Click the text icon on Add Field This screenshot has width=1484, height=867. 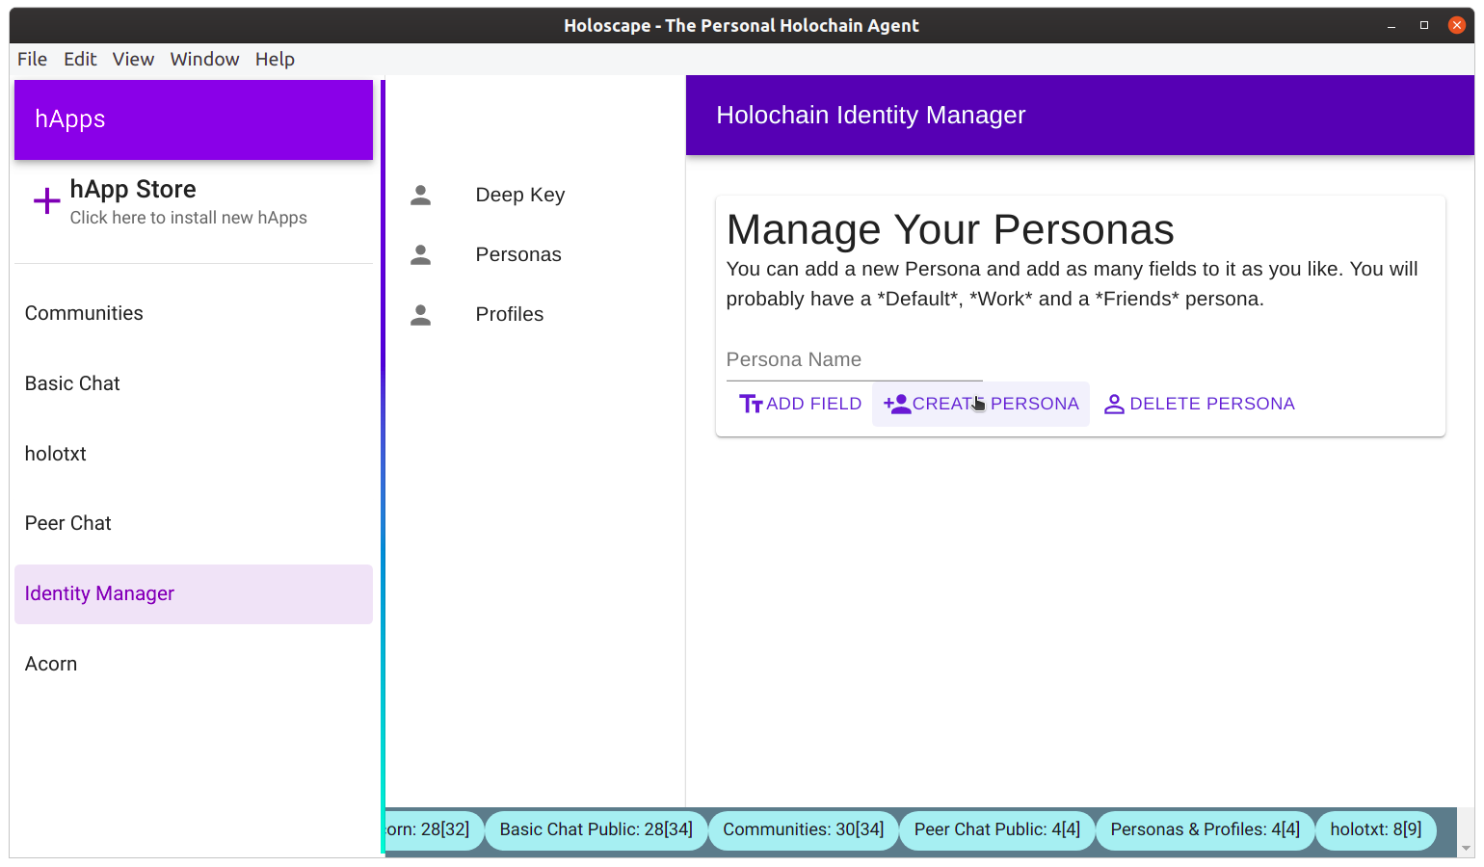(751, 404)
